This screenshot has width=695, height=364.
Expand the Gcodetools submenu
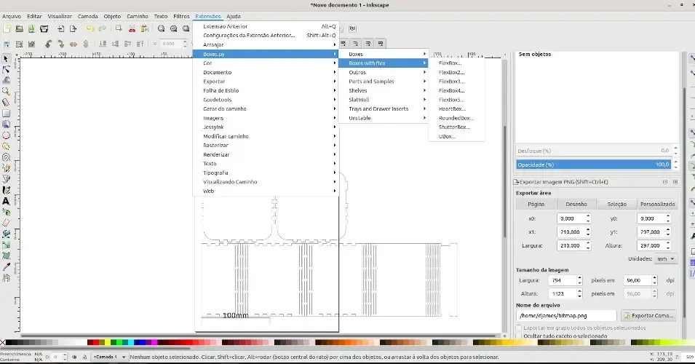click(266, 100)
